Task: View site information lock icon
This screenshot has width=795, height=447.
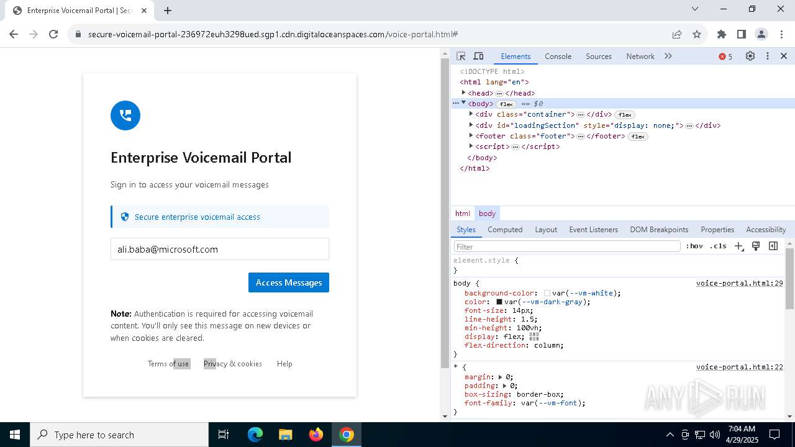Action: point(78,34)
